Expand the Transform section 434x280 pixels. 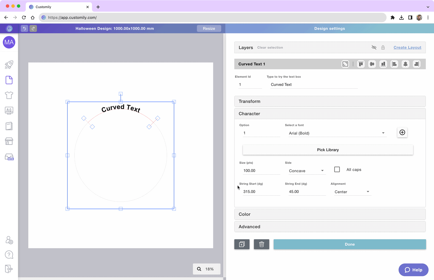pyautogui.click(x=330, y=101)
